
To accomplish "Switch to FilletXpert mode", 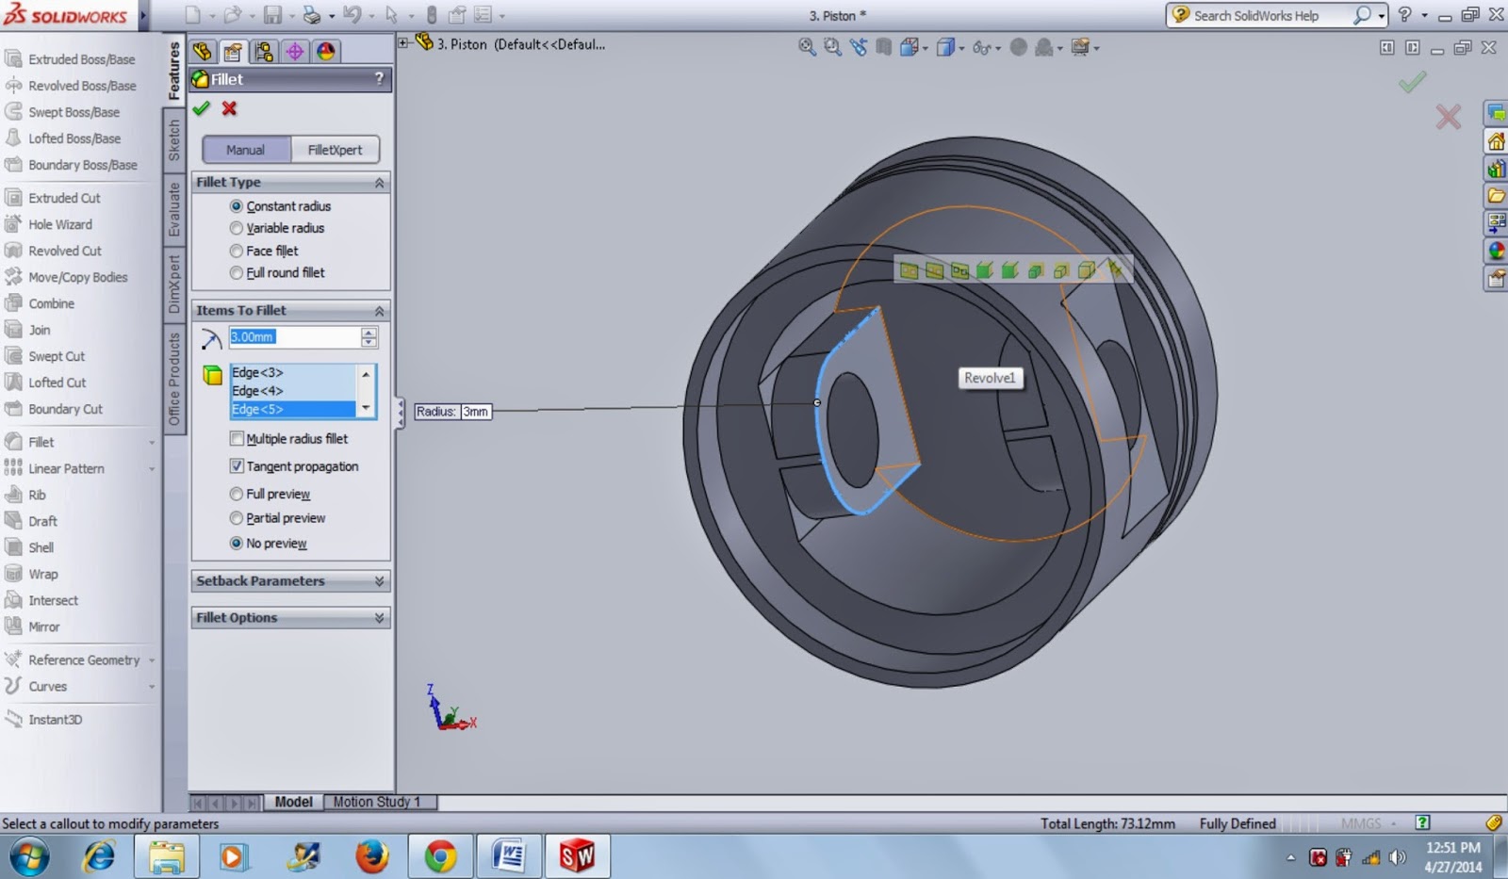I will coord(336,149).
